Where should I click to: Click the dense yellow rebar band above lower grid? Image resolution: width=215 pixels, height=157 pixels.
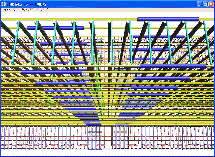point(50,122)
